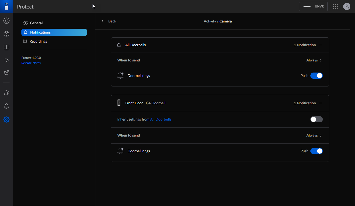Click the bell icon beside All Doorbells
The width and height of the screenshot is (355, 206).
click(119, 45)
